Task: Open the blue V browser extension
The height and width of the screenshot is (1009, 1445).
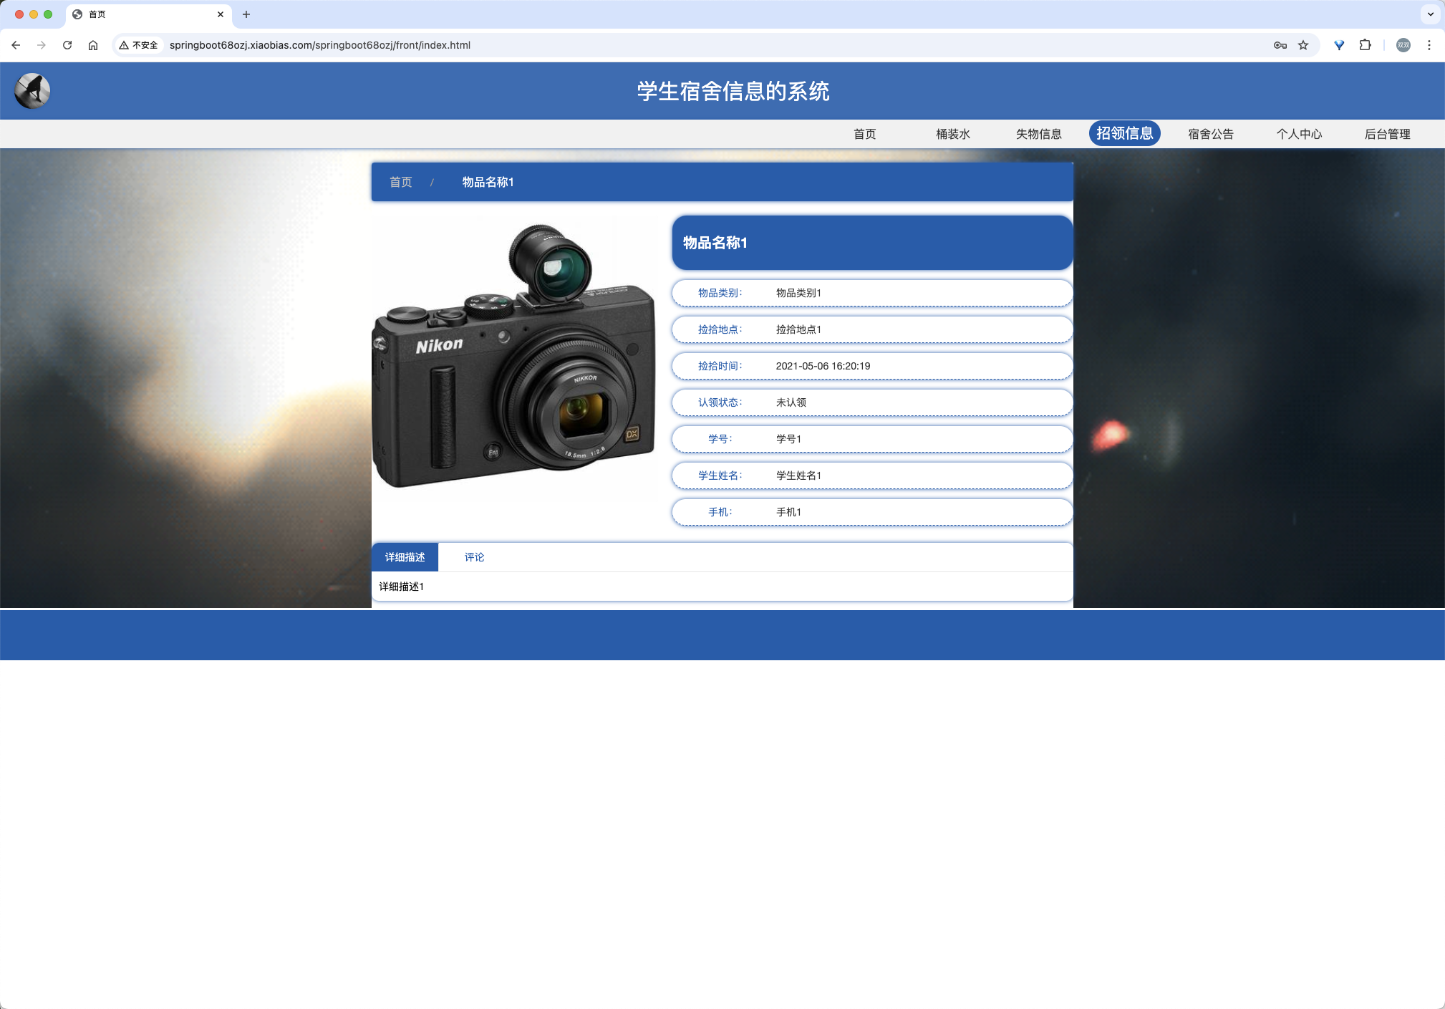Action: tap(1339, 45)
